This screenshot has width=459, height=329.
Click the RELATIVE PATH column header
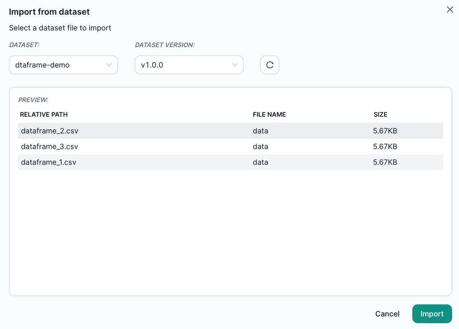(43, 115)
